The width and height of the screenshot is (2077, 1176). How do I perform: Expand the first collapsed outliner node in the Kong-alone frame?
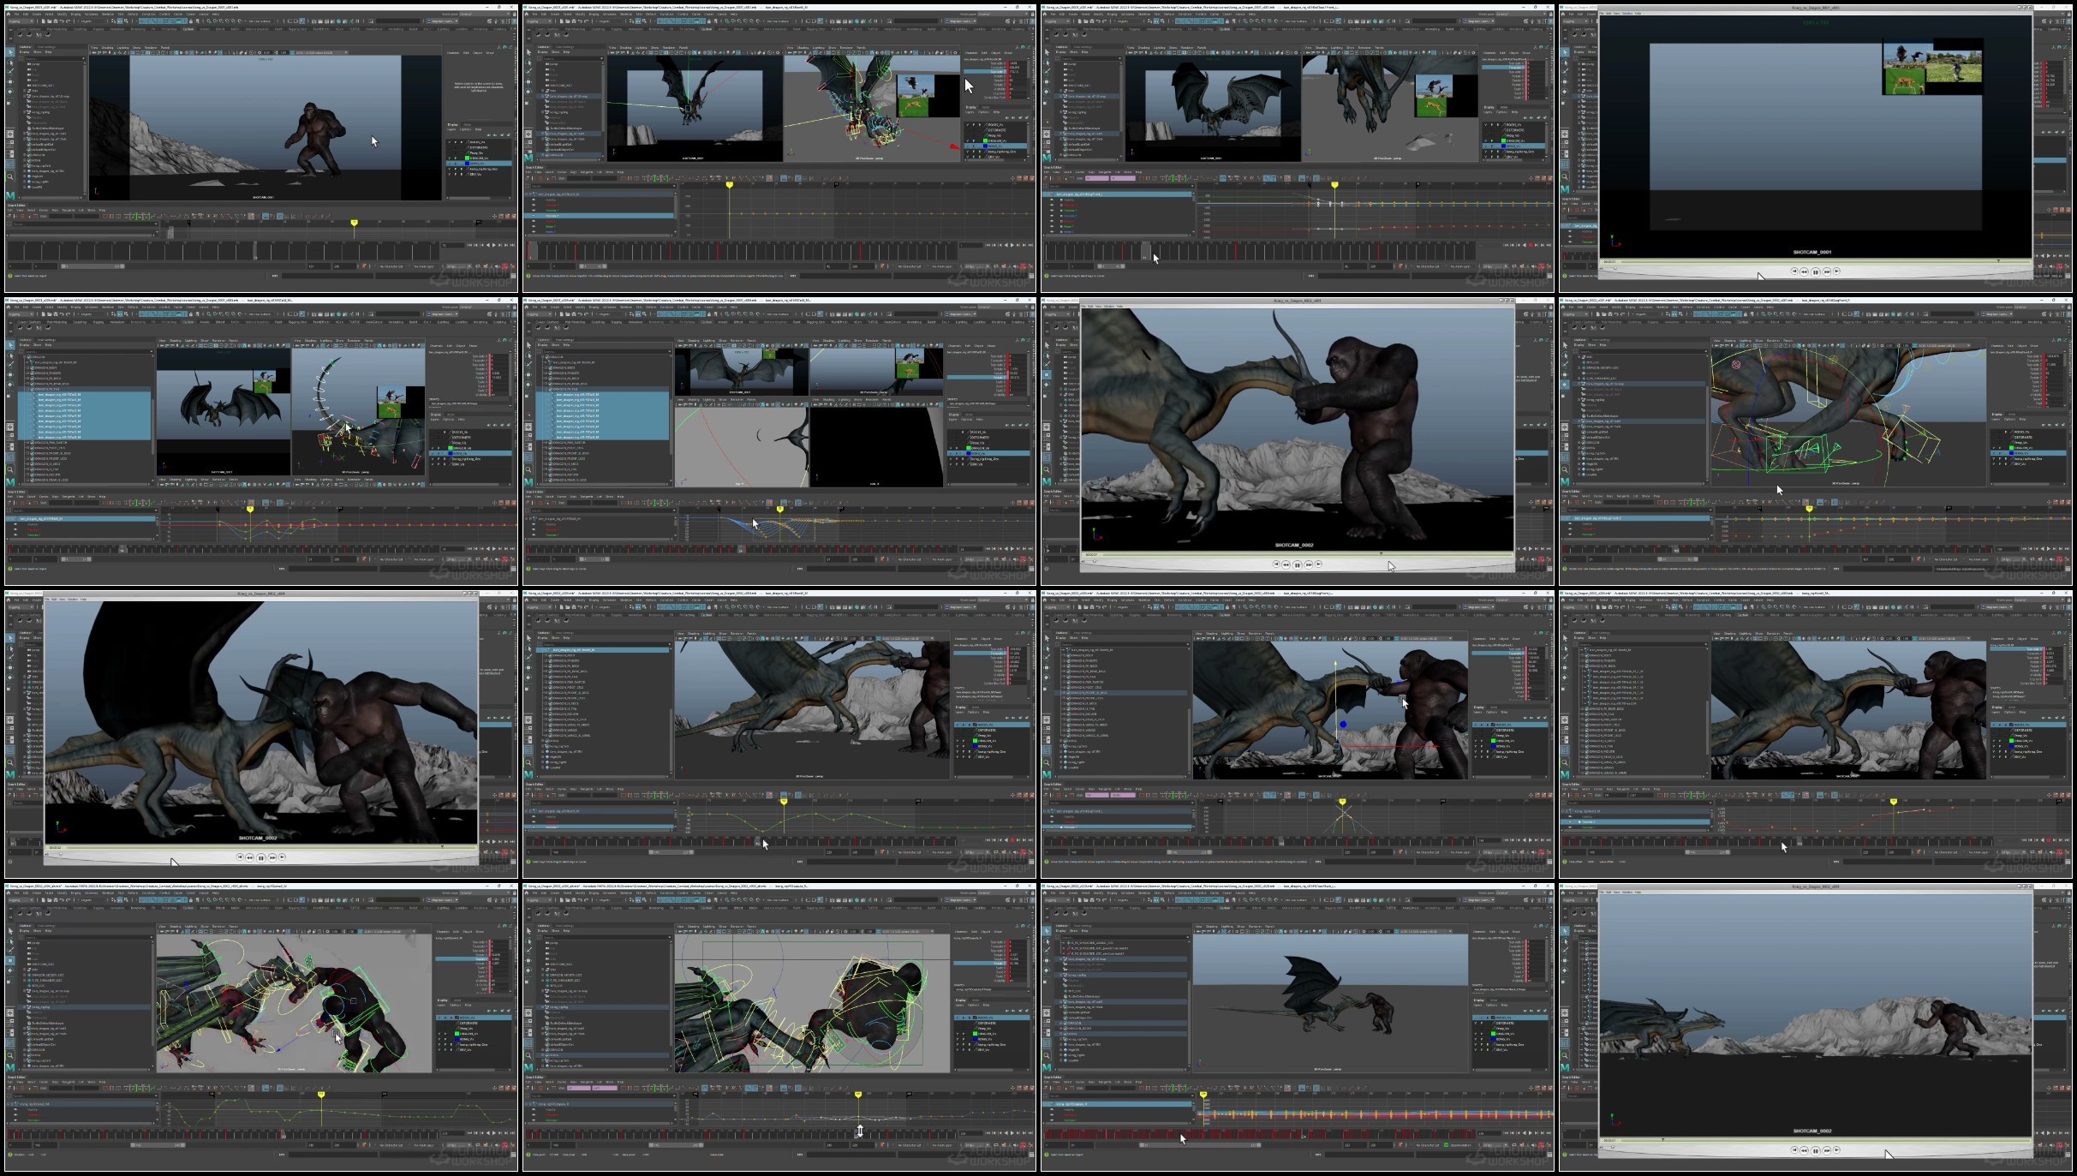click(x=24, y=91)
